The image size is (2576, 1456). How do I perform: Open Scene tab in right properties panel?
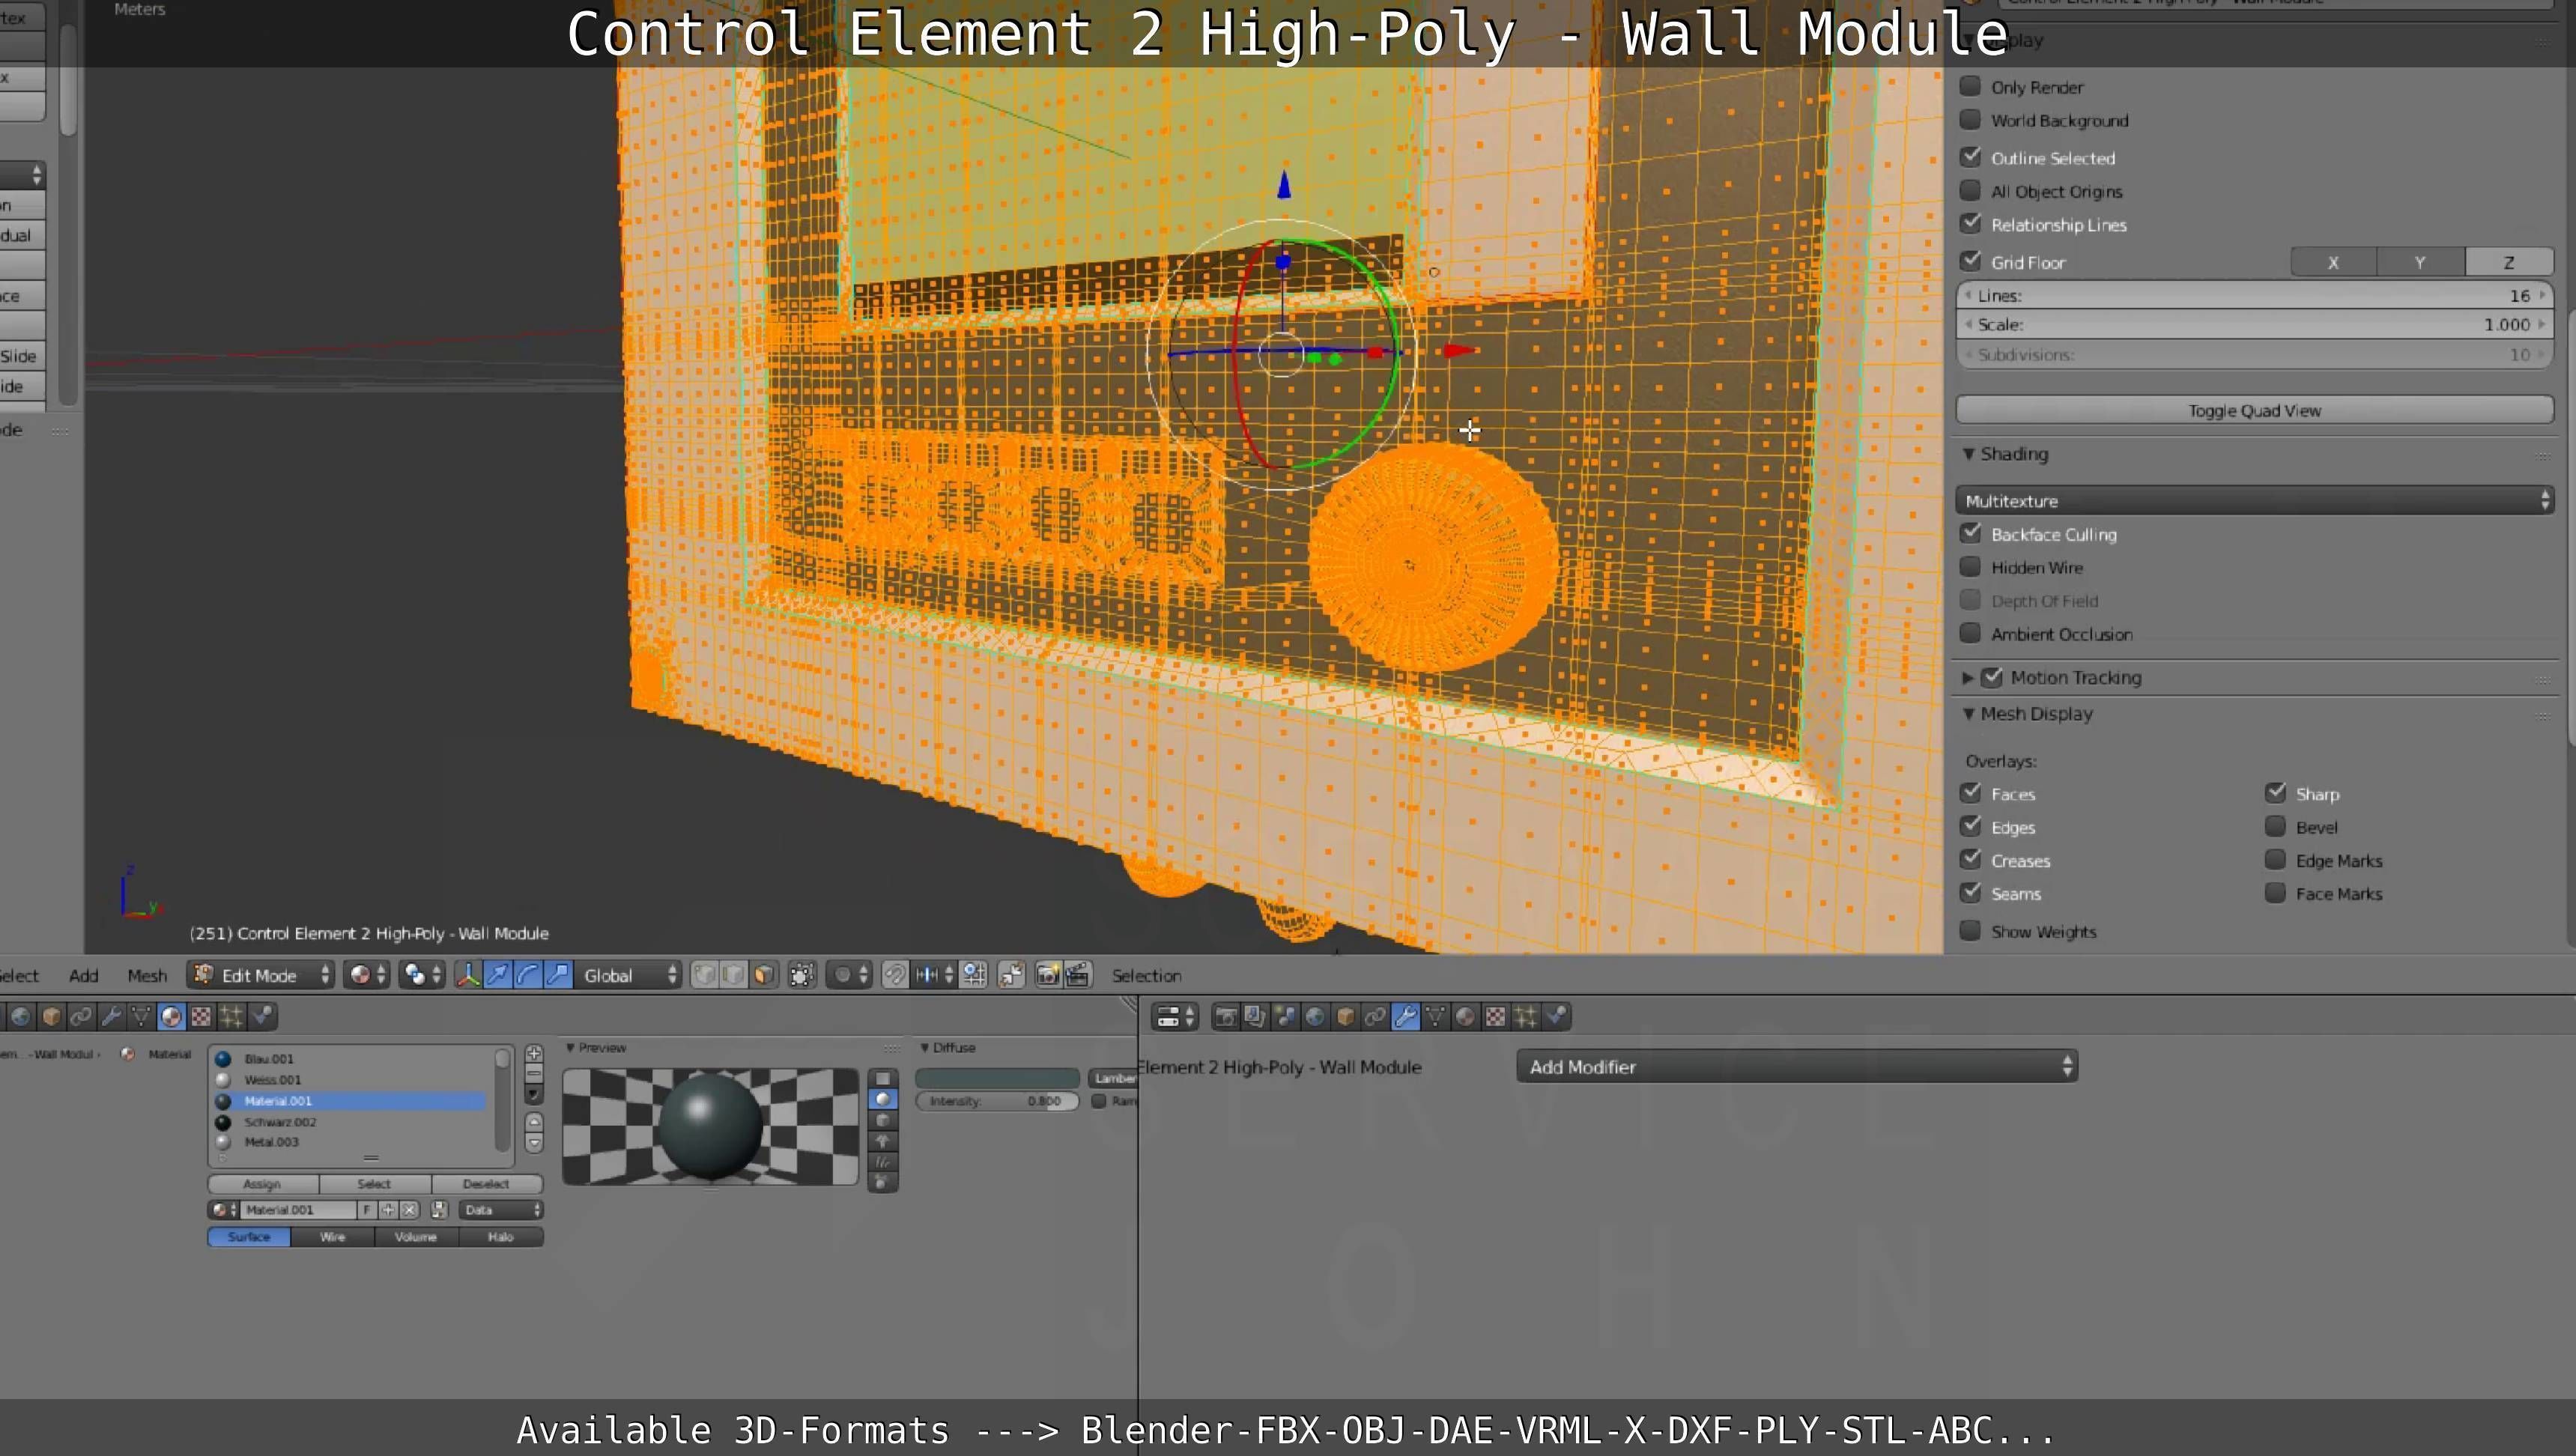(1285, 1017)
